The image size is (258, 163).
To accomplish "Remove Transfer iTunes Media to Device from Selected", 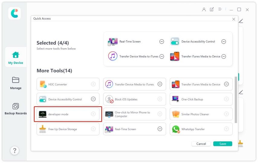I will point(224,56).
